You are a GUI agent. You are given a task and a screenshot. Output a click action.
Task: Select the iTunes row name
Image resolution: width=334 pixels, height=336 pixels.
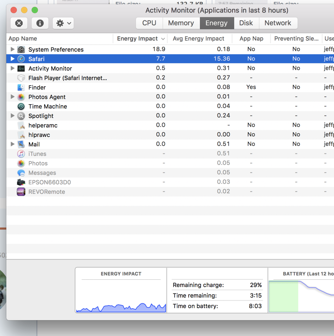pos(37,154)
